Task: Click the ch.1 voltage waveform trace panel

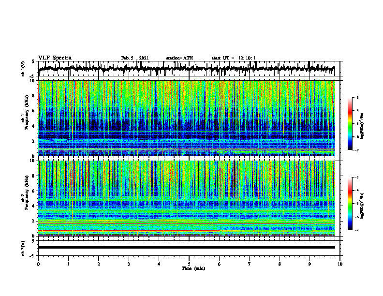Action: point(189,69)
